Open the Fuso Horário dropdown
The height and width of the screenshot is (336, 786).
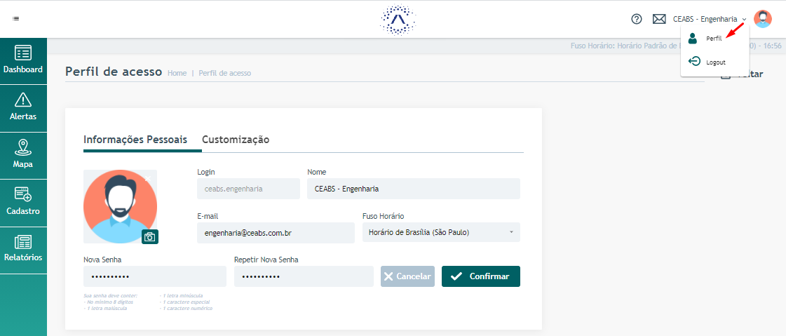click(x=441, y=232)
